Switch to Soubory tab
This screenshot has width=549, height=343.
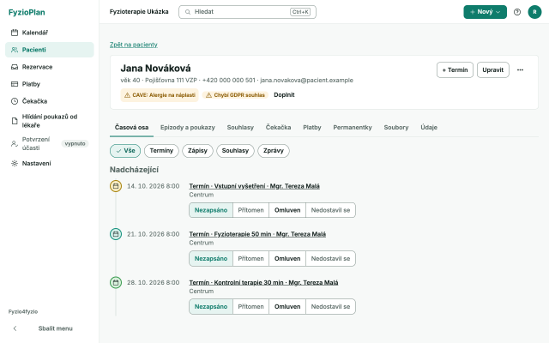pyautogui.click(x=396, y=128)
